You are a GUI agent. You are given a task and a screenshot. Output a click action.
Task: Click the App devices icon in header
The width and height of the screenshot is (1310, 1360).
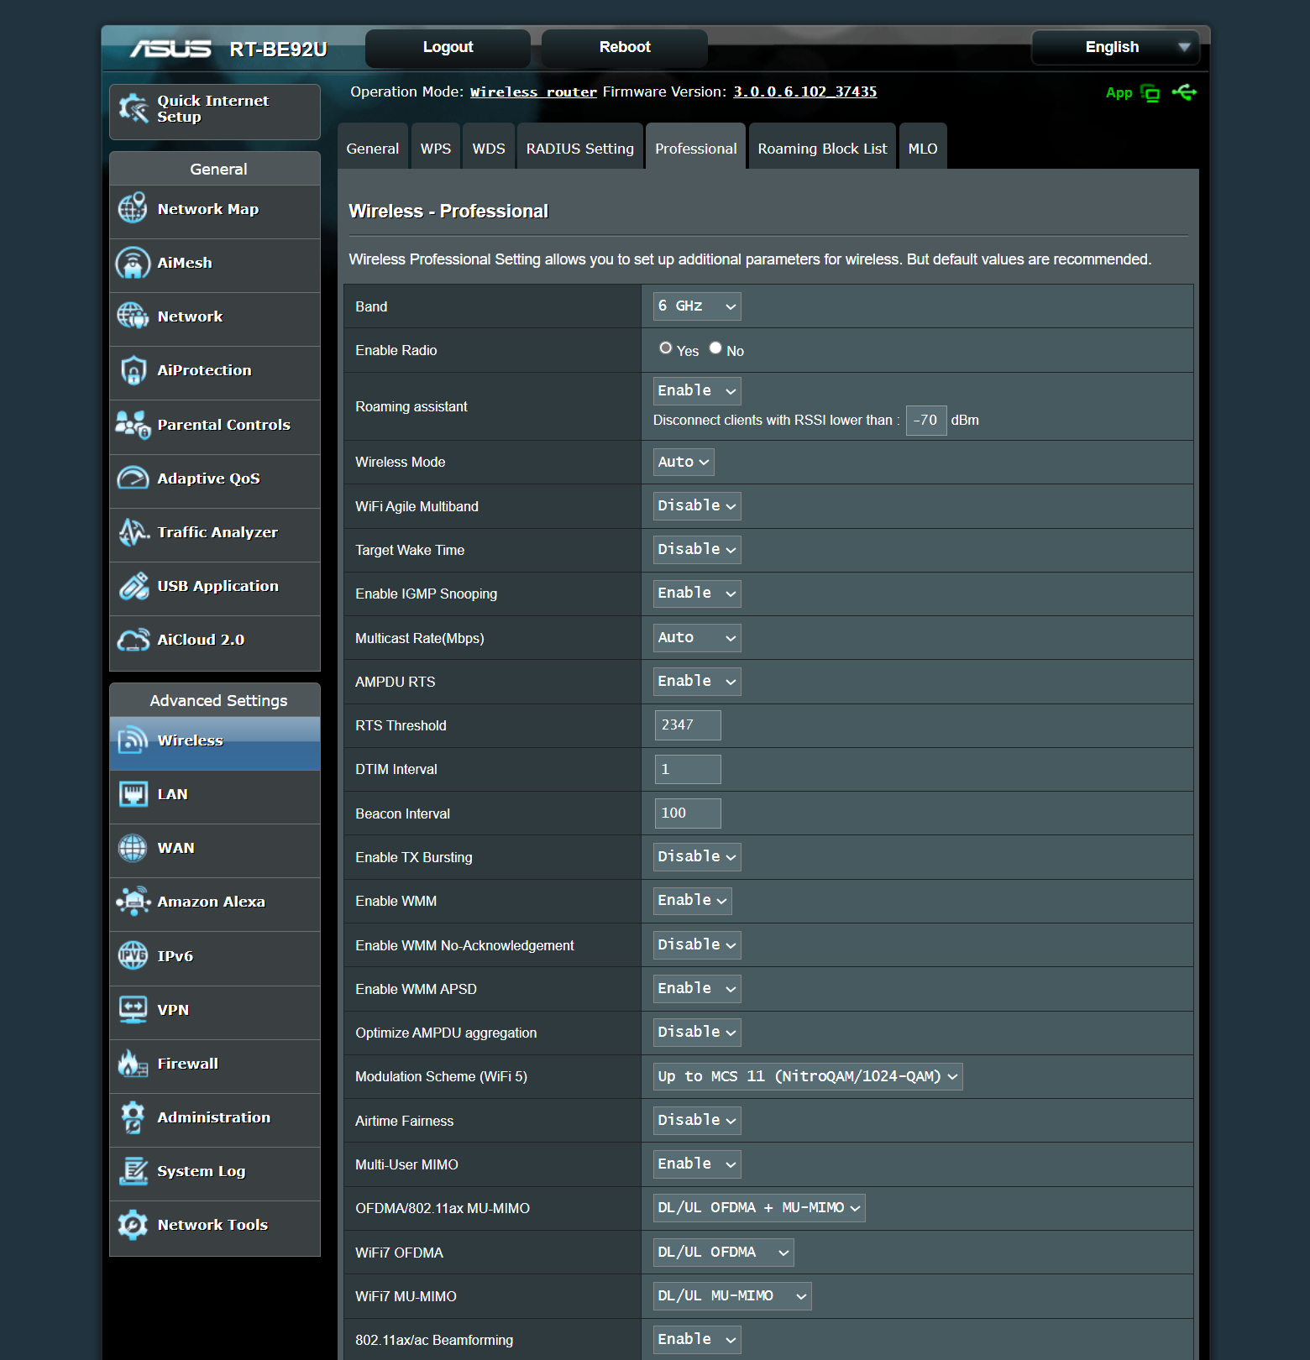(x=1150, y=93)
